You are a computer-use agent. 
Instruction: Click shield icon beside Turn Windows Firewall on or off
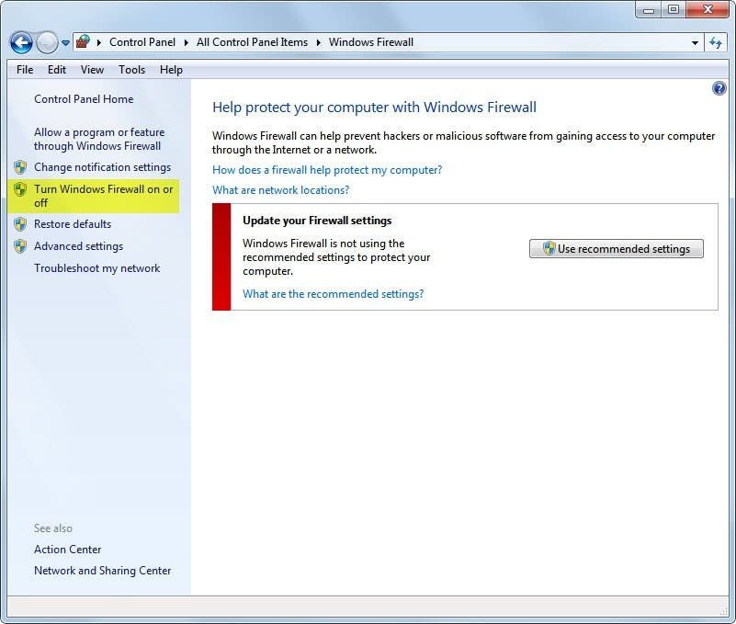(x=20, y=189)
